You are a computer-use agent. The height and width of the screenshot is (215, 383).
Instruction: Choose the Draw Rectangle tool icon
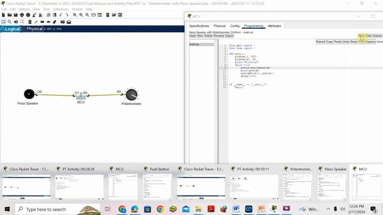pos(42,22)
